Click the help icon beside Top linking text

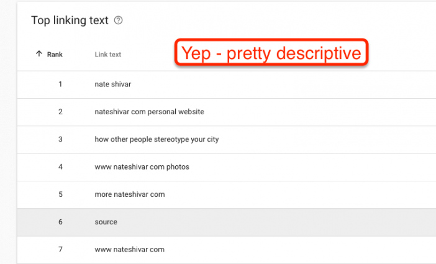(118, 20)
